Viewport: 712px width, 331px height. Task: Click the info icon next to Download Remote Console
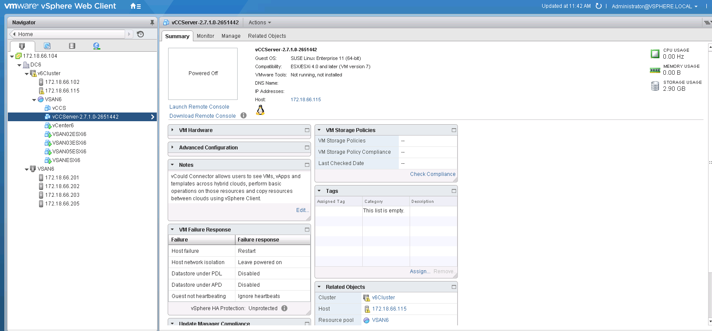[x=244, y=116]
